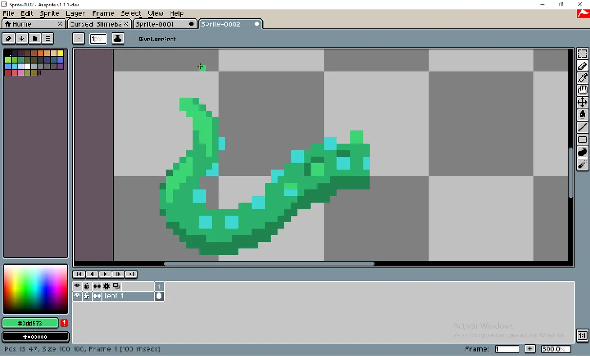This screenshot has width=590, height=356.
Task: Go to next frame
Action: coord(118,274)
